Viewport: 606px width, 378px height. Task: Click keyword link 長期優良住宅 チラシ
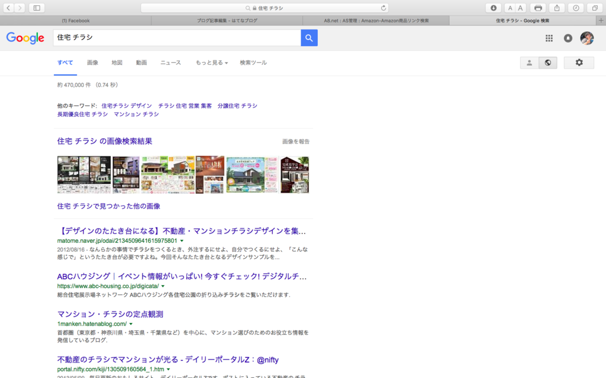click(x=82, y=114)
